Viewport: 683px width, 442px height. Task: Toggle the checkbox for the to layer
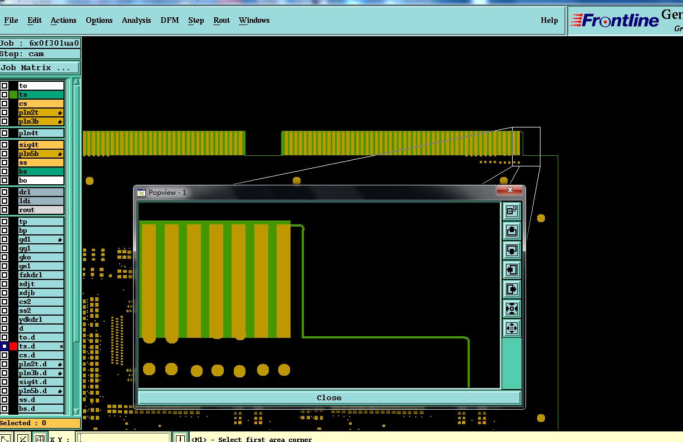coord(4,86)
